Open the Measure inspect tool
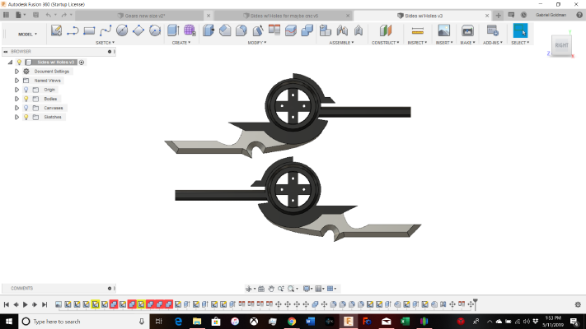Viewport: 586px width, 329px height. coord(417,30)
